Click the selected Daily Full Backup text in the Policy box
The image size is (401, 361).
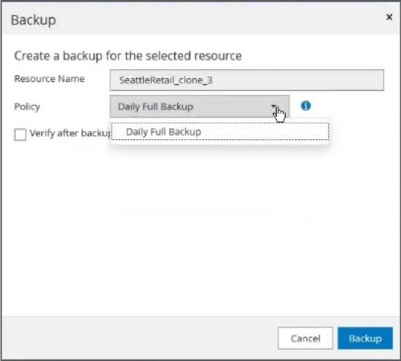(155, 106)
